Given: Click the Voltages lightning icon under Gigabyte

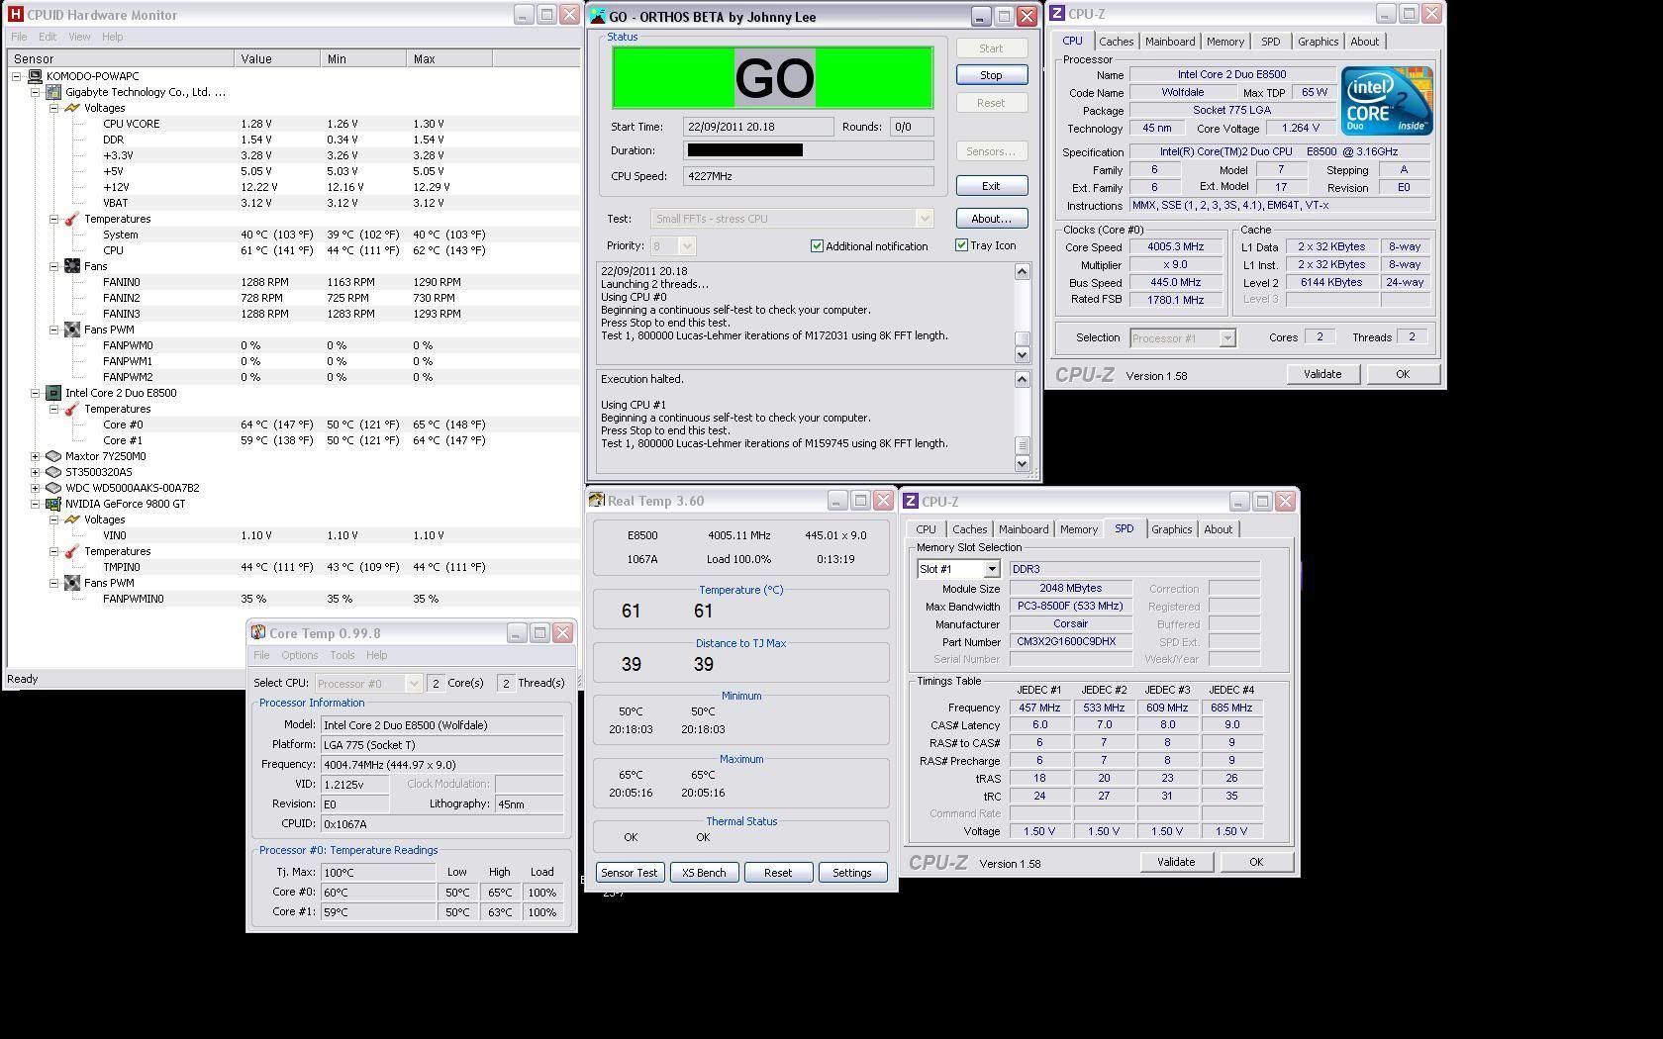Looking at the screenshot, I should (72, 108).
